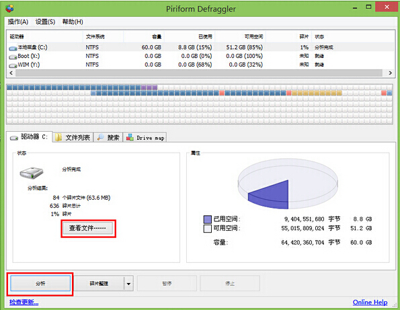Close the Defraggler window
Screen dimensions: 400x310
click(387, 7)
